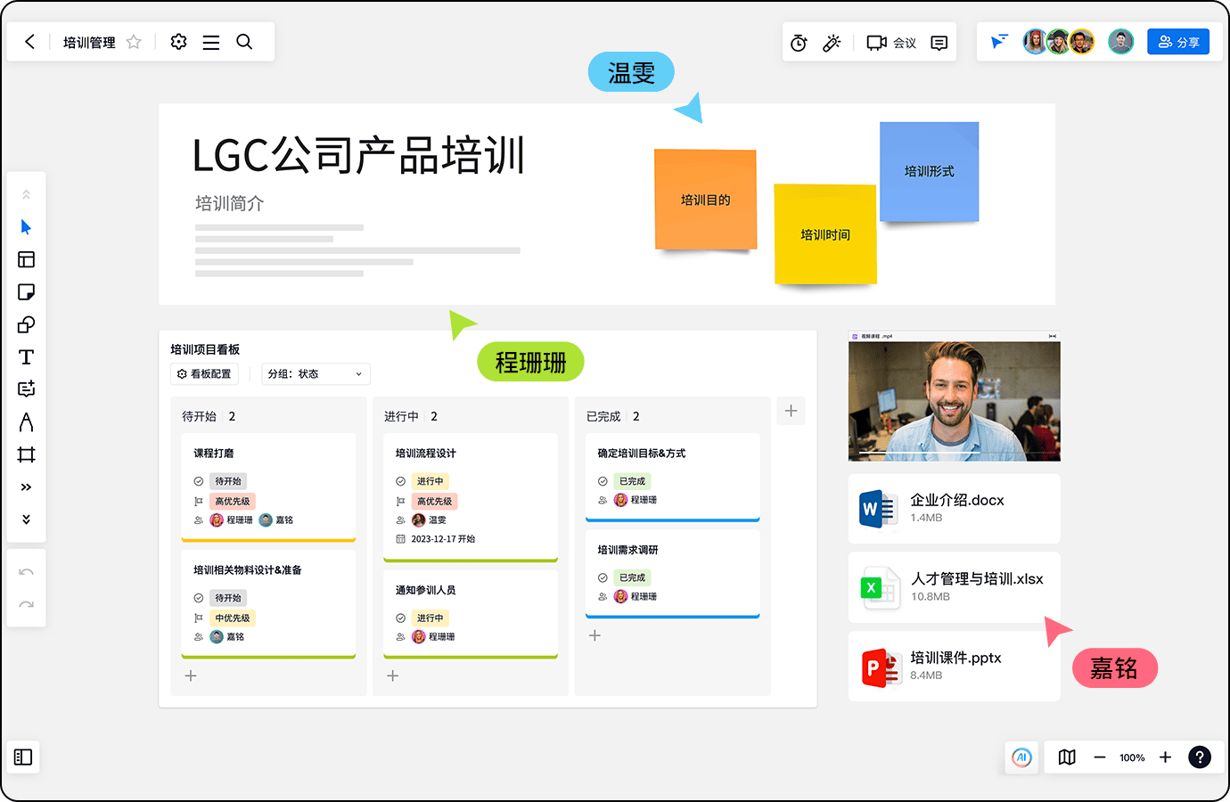Start a 会议 video meeting

[891, 43]
